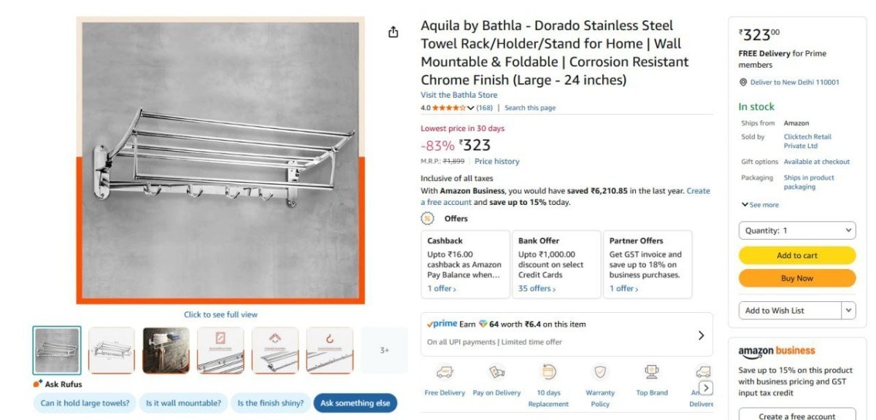Click the Warranty Policy shield icon
This screenshot has width=876, height=420.
(600, 373)
